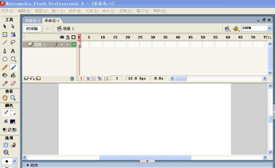275x168 pixels.
Task: Toggle Onion Skin button
Action: [x=88, y=78]
